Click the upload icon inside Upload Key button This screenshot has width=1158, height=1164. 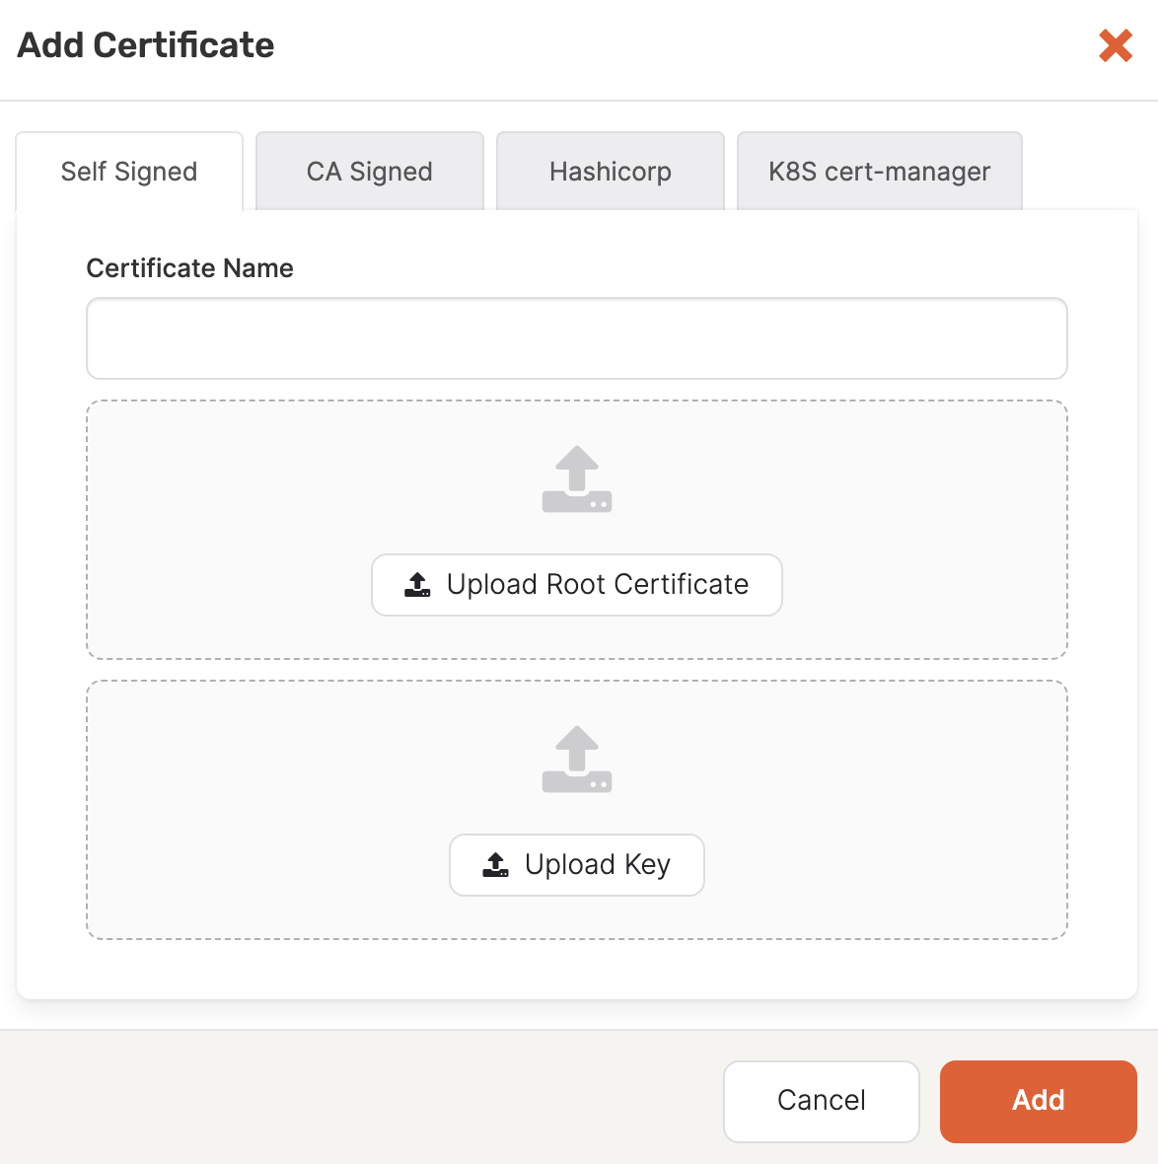pyautogui.click(x=493, y=864)
